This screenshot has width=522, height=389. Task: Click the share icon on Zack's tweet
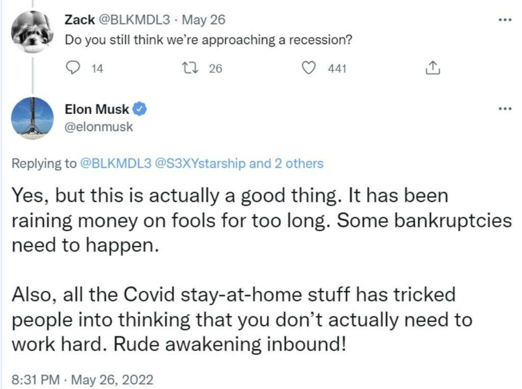[x=433, y=68]
